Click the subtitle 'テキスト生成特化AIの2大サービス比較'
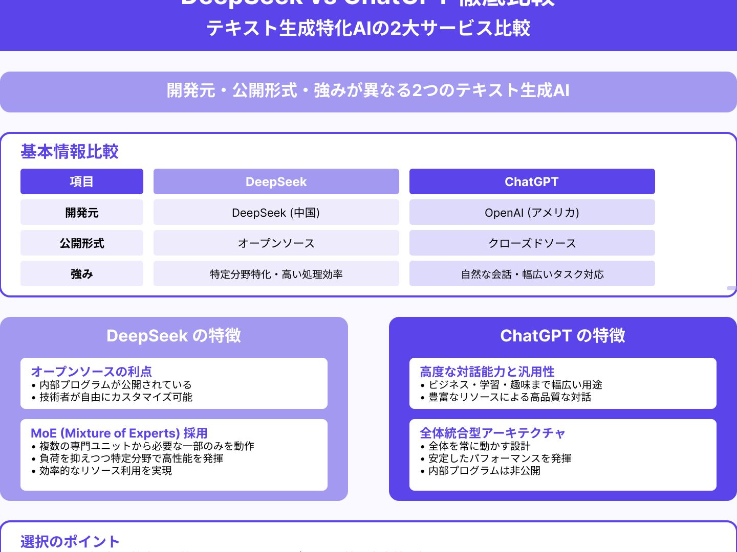 click(368, 28)
